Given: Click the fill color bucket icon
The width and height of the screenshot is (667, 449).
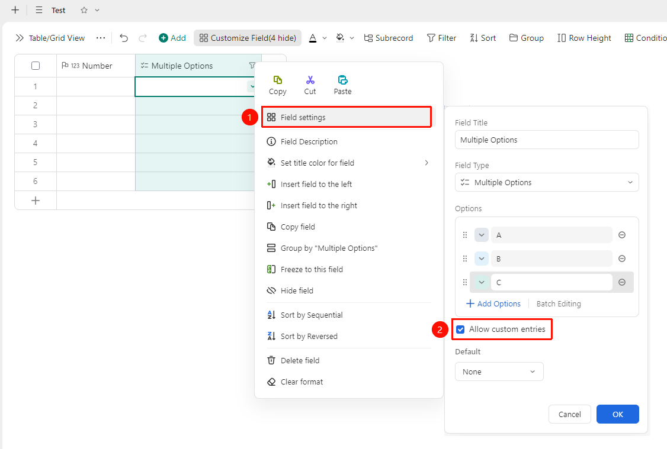Looking at the screenshot, I should tap(340, 38).
